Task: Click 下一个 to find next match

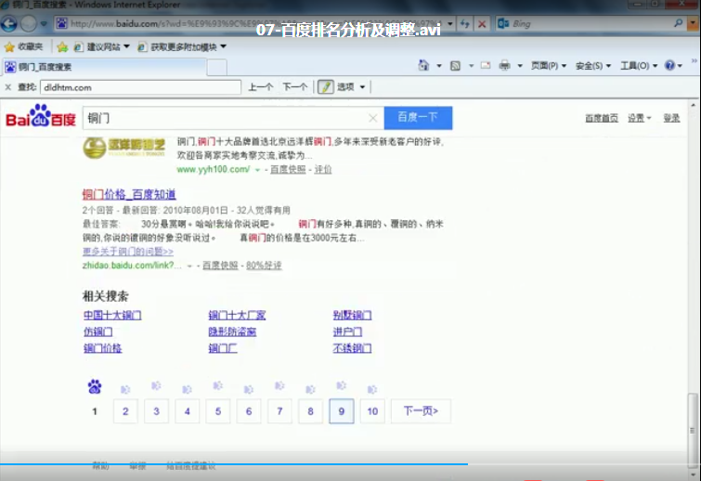Action: 294,86
